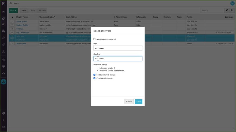Click the table corner select-all triangle
The image size is (236, 132).
(x=12, y=17)
